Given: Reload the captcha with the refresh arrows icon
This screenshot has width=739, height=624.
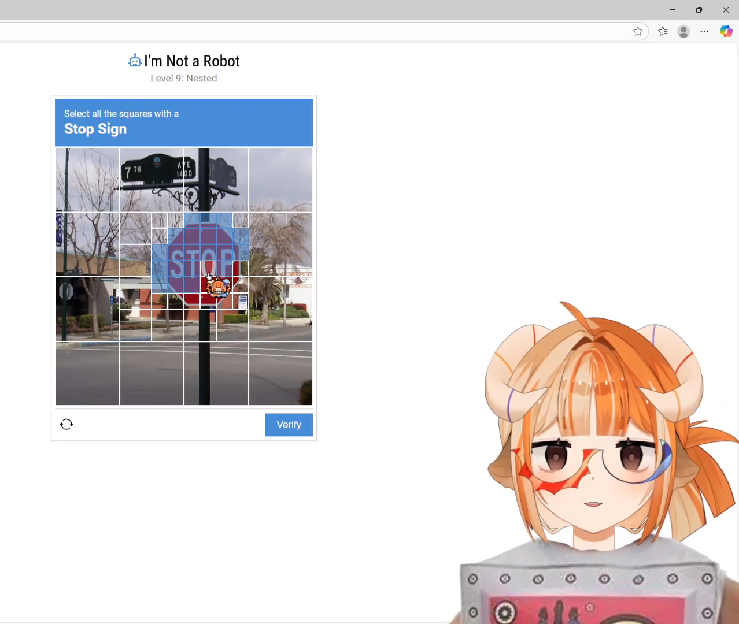Looking at the screenshot, I should 66,424.
